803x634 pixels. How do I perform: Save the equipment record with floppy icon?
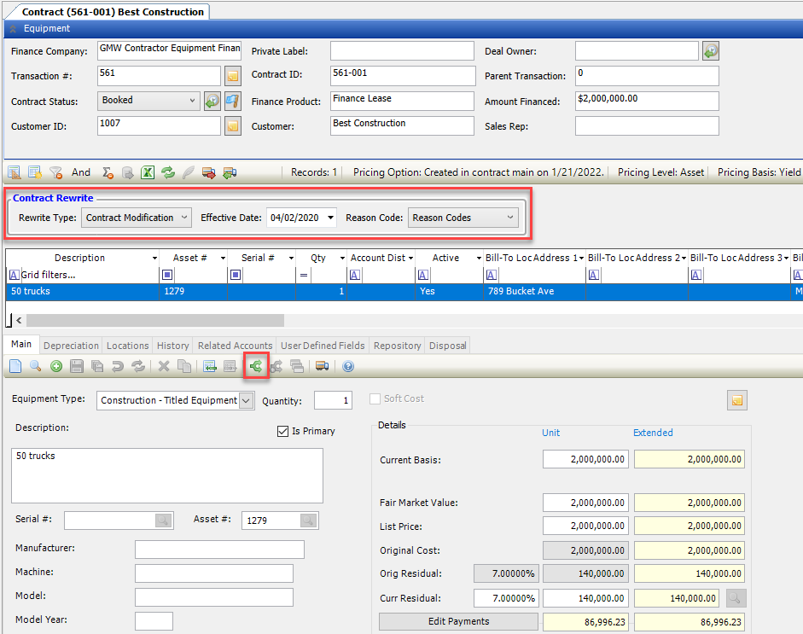tap(77, 366)
